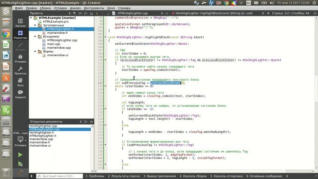Image resolution: width=318 pixels, height=179 pixels.
Task: Open the 1 Проблемы output pane
Action: pyautogui.click(x=95, y=176)
